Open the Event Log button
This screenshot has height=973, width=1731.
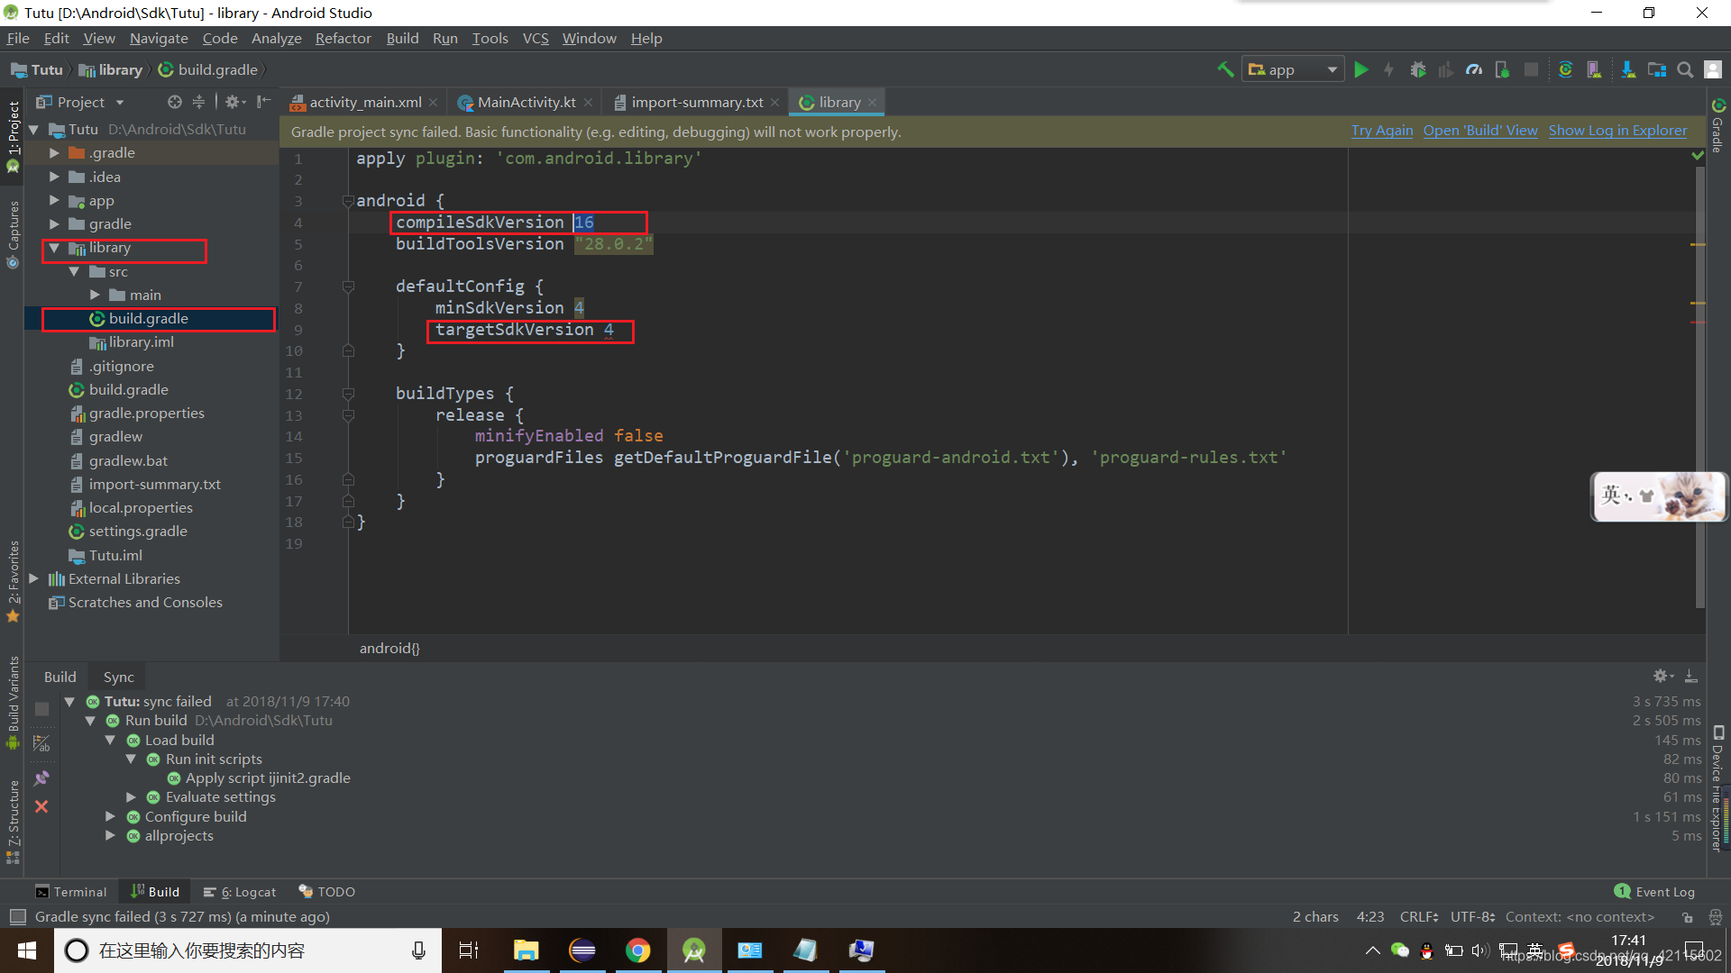pyautogui.click(x=1655, y=891)
